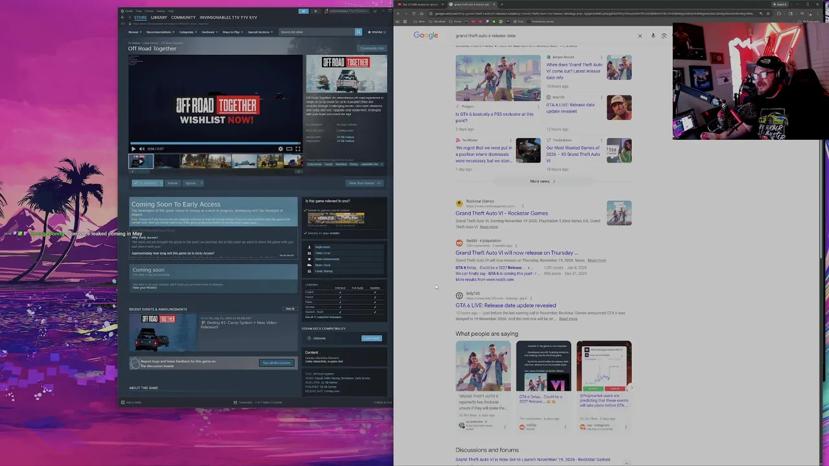This screenshot has height=466, width=829.
Task: Switch to Steam STORE tab
Action: point(140,17)
